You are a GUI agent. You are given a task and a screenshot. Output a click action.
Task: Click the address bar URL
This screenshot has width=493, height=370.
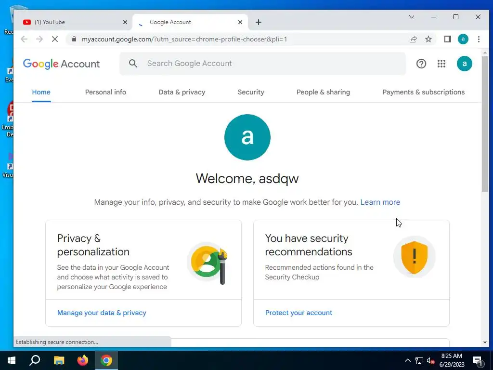[184, 40]
